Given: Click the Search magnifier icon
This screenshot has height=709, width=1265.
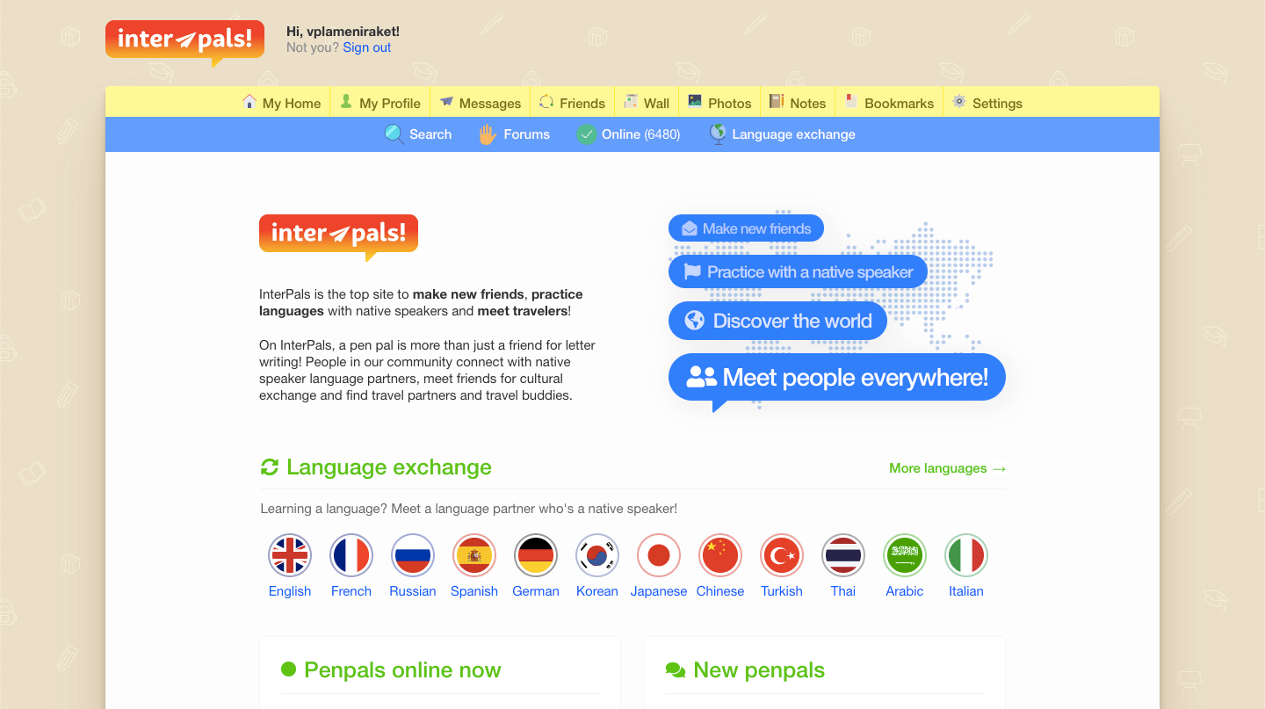Looking at the screenshot, I should click(394, 134).
